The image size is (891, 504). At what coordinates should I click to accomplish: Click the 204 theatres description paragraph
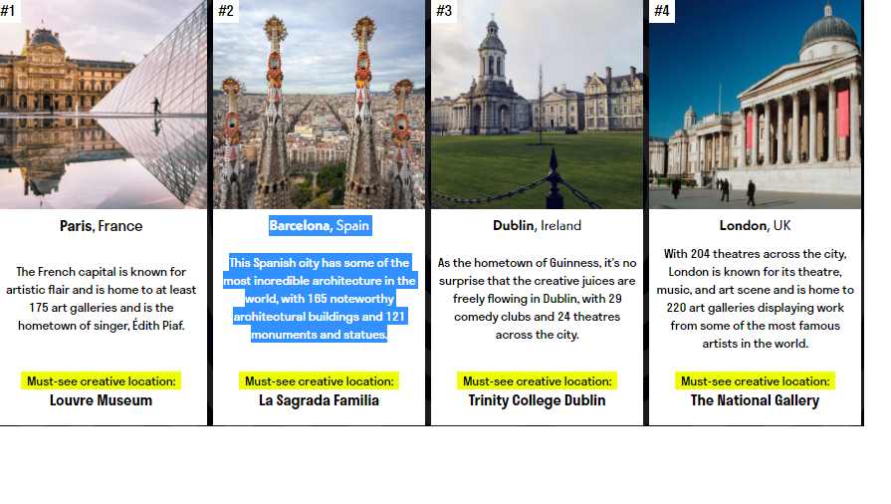click(x=756, y=299)
